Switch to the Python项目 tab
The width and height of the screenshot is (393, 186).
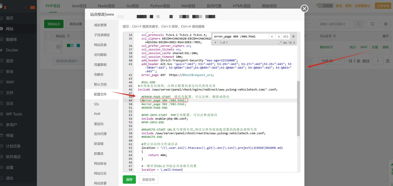tap(161, 6)
